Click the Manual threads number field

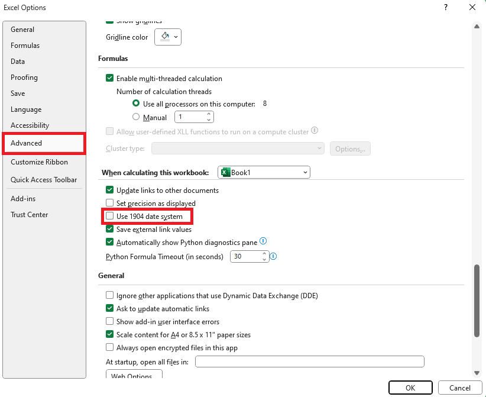pos(190,117)
